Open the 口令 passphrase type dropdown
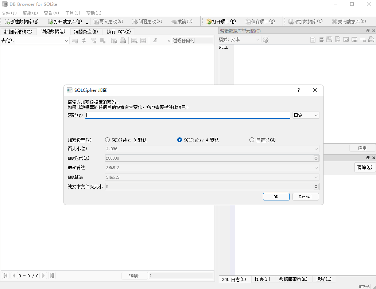 pos(306,115)
